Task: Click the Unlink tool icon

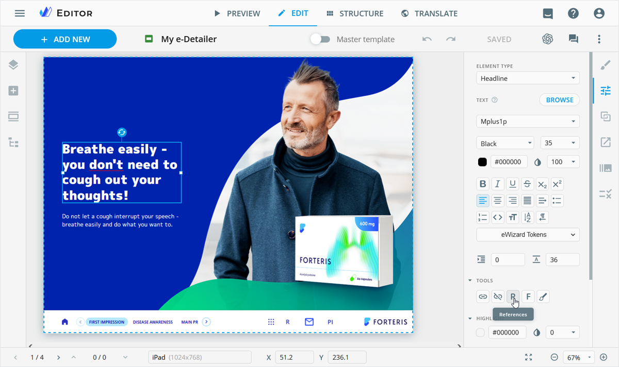Action: click(x=498, y=296)
